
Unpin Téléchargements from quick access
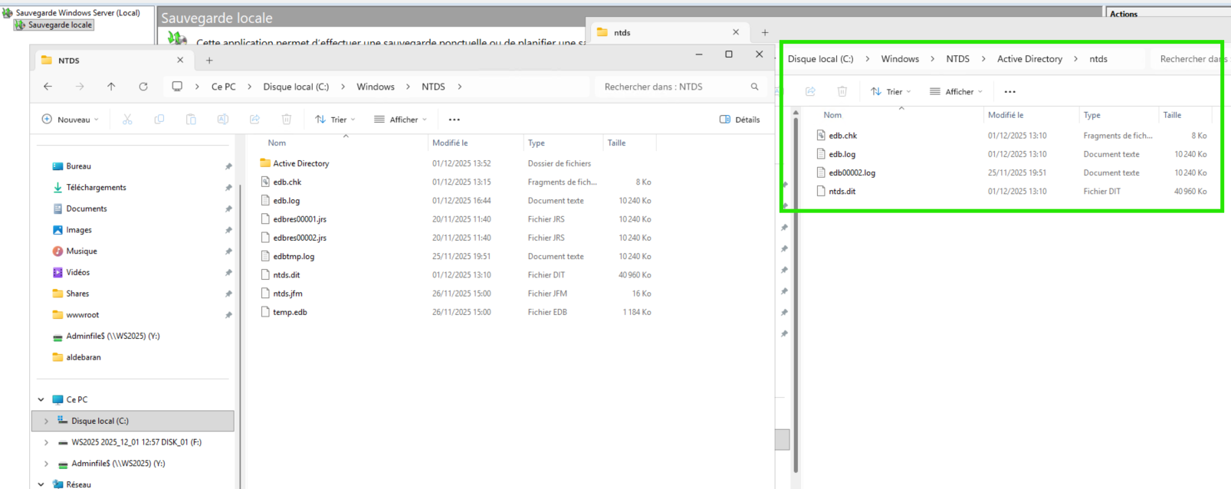[x=228, y=188]
